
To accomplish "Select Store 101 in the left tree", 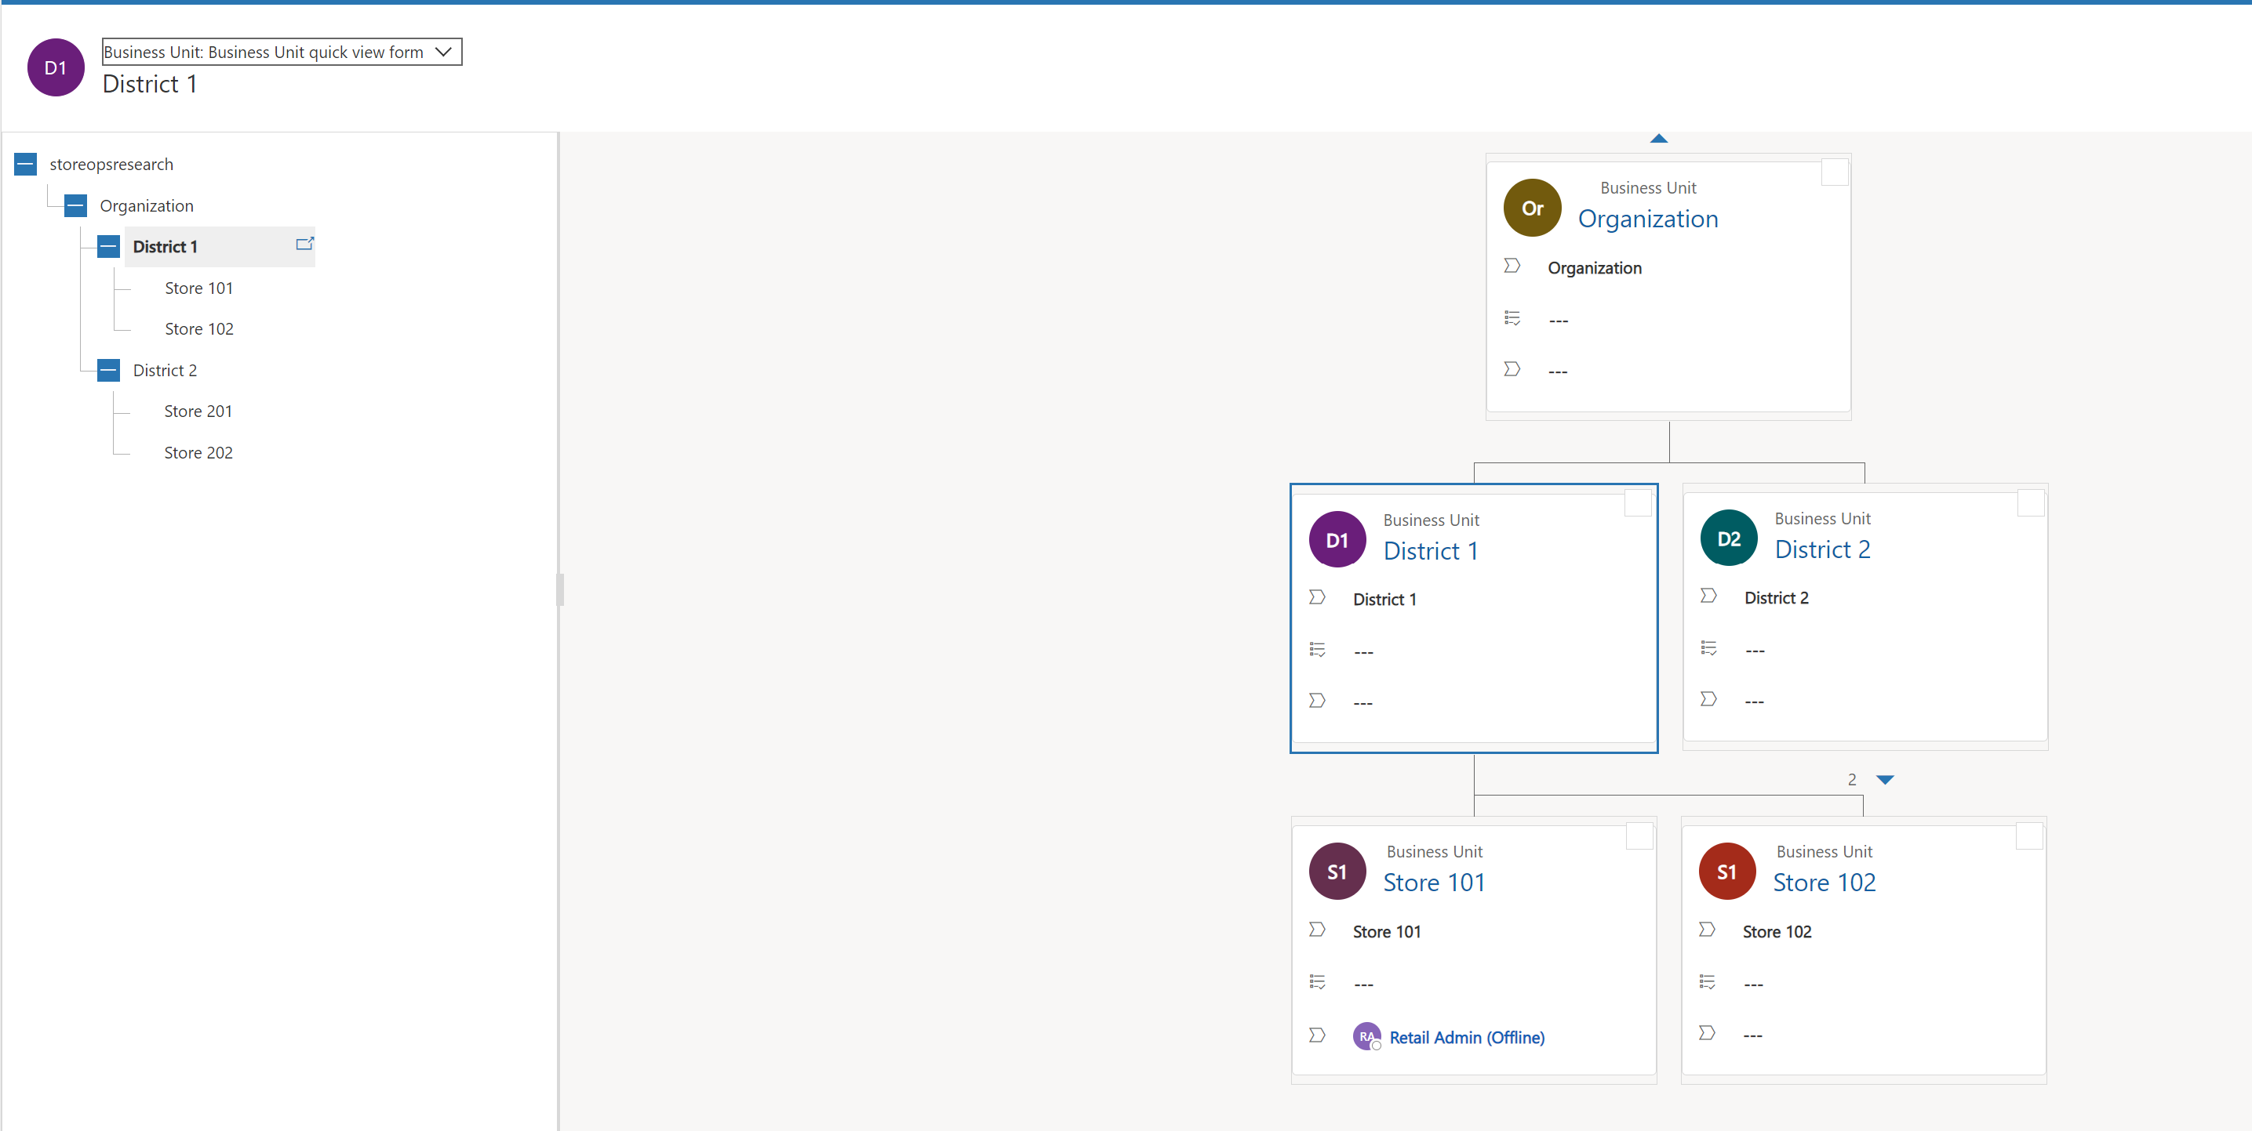I will click(199, 287).
